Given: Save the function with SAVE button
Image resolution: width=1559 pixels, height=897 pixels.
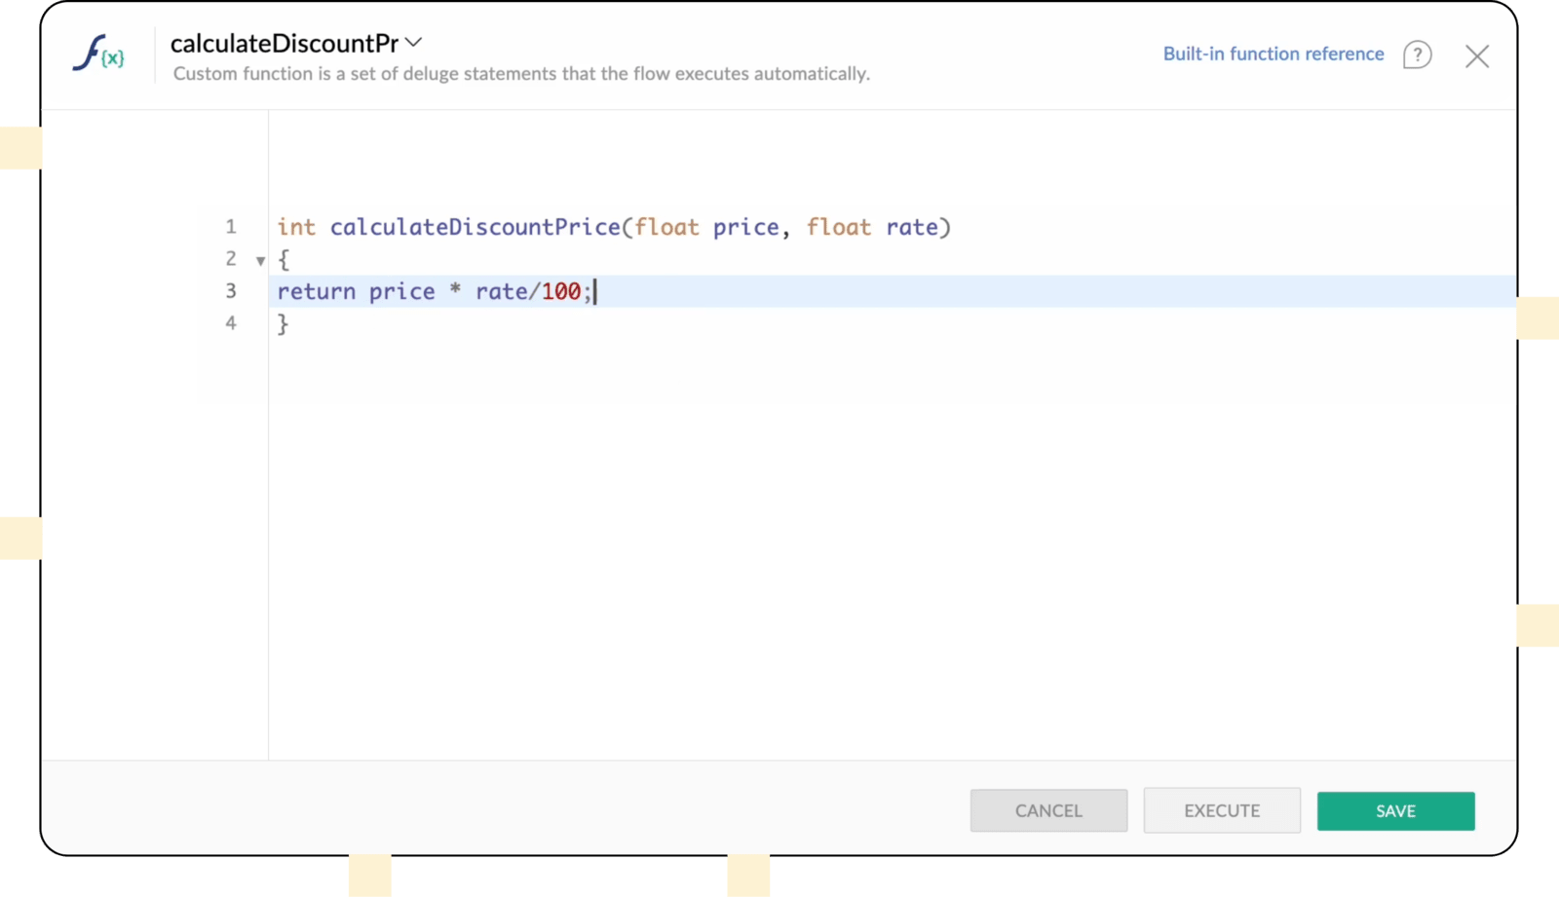Looking at the screenshot, I should coord(1395,810).
